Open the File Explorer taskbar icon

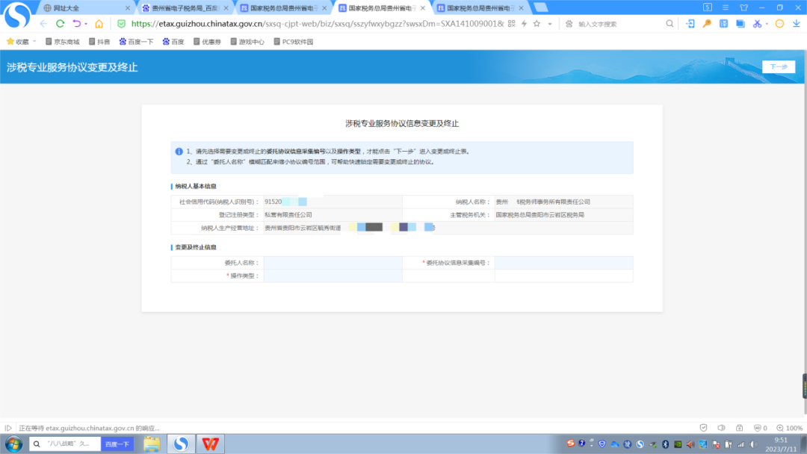click(152, 444)
